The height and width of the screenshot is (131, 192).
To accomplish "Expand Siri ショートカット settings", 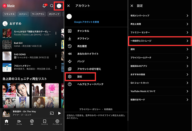I will pos(160,83).
